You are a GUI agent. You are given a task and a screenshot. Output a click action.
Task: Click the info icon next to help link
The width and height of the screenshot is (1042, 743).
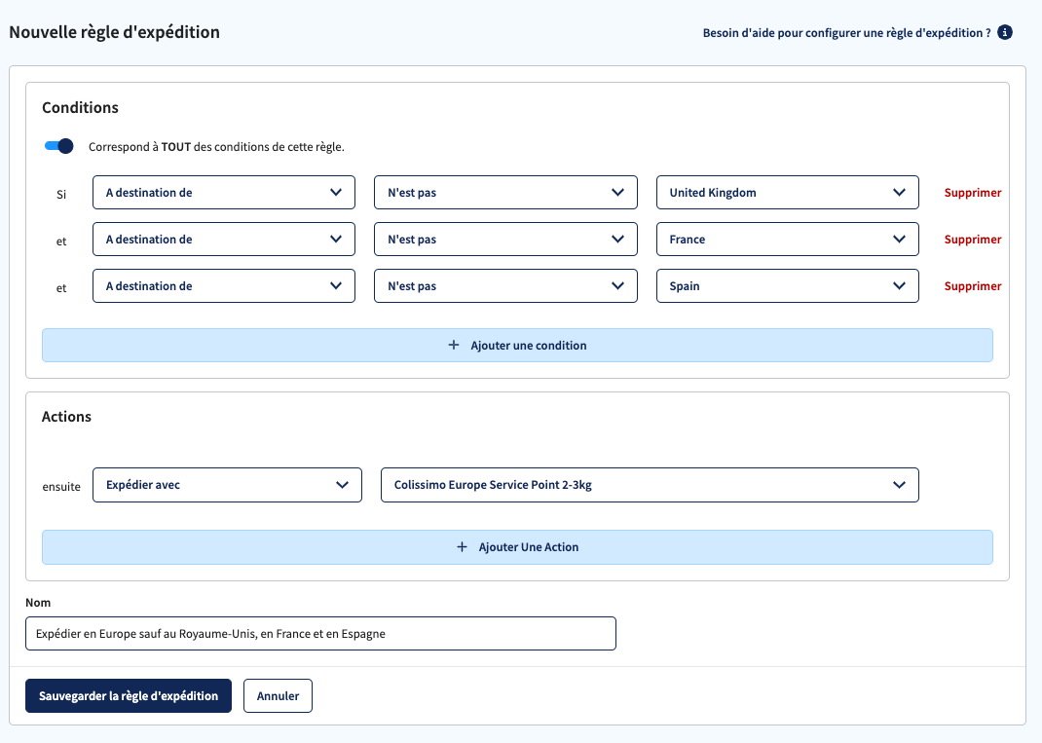(1005, 32)
